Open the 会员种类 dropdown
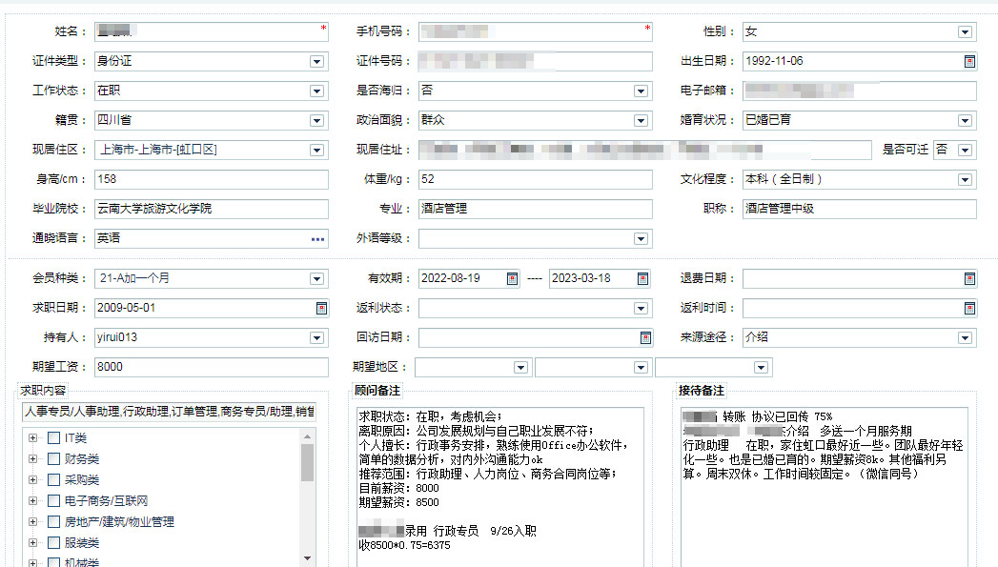 tap(316, 278)
